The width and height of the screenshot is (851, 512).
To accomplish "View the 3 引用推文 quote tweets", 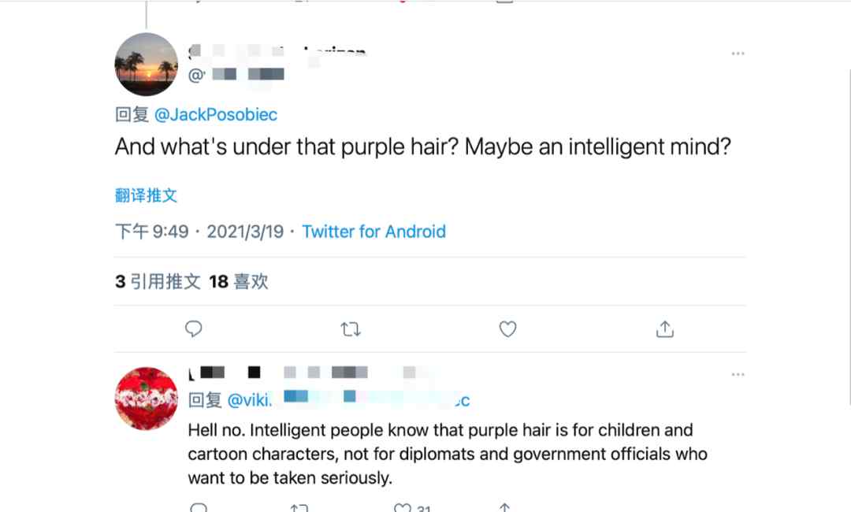I will (158, 281).
